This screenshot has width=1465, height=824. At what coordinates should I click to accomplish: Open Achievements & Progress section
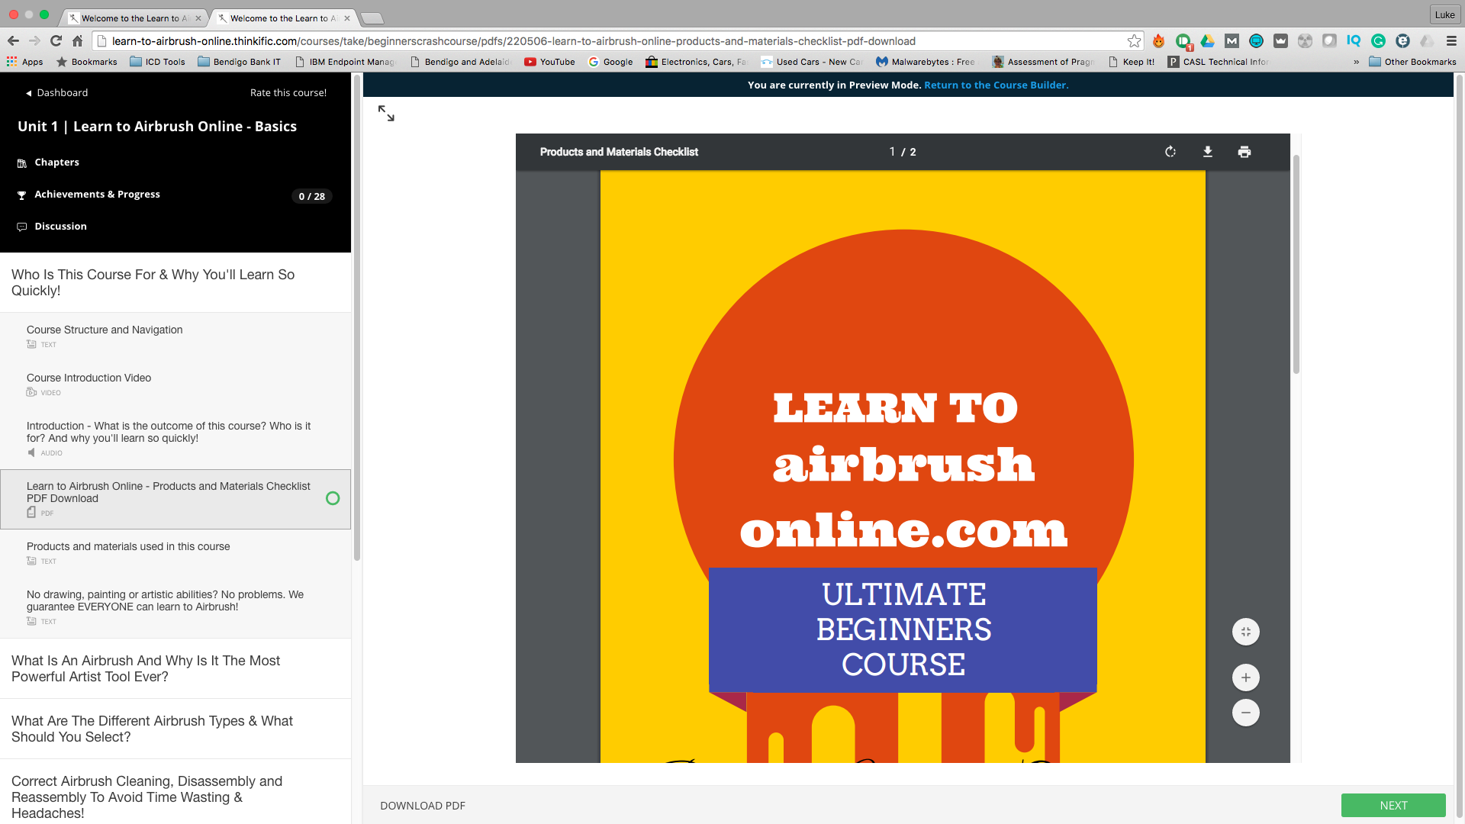click(97, 195)
